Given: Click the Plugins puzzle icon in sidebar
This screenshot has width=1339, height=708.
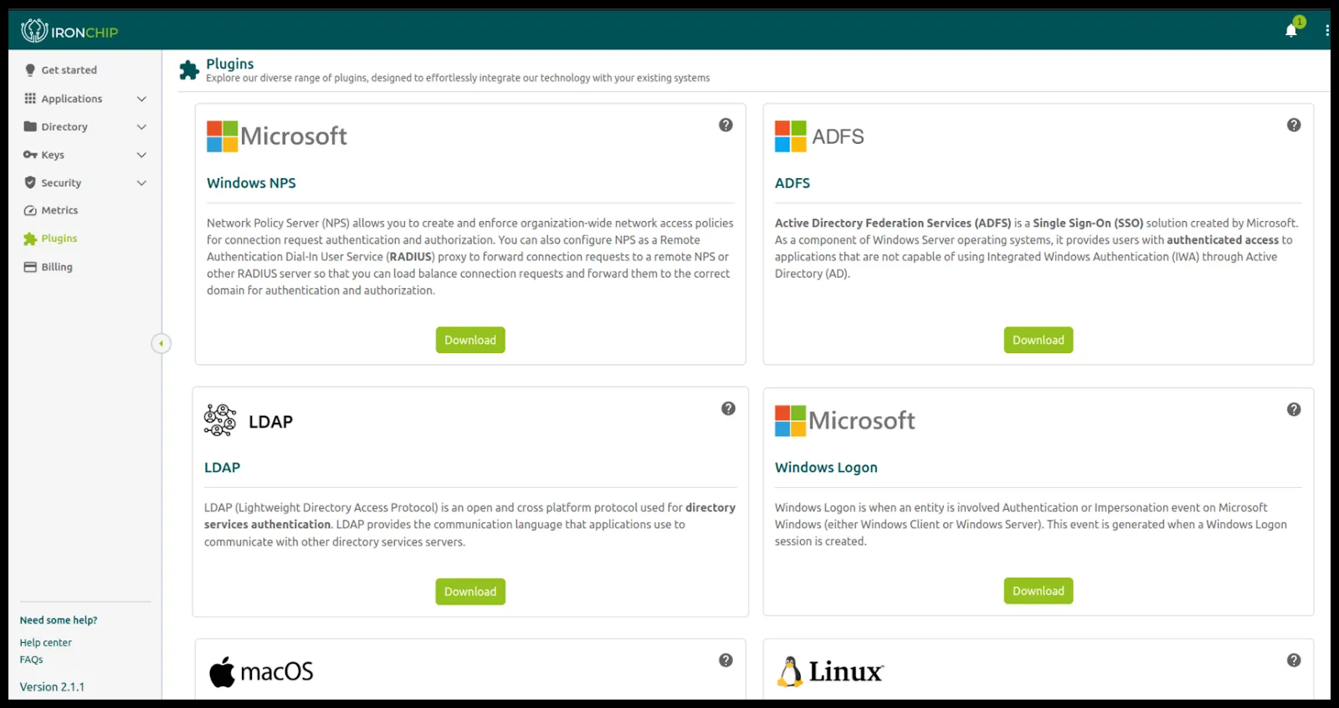Looking at the screenshot, I should tap(30, 239).
